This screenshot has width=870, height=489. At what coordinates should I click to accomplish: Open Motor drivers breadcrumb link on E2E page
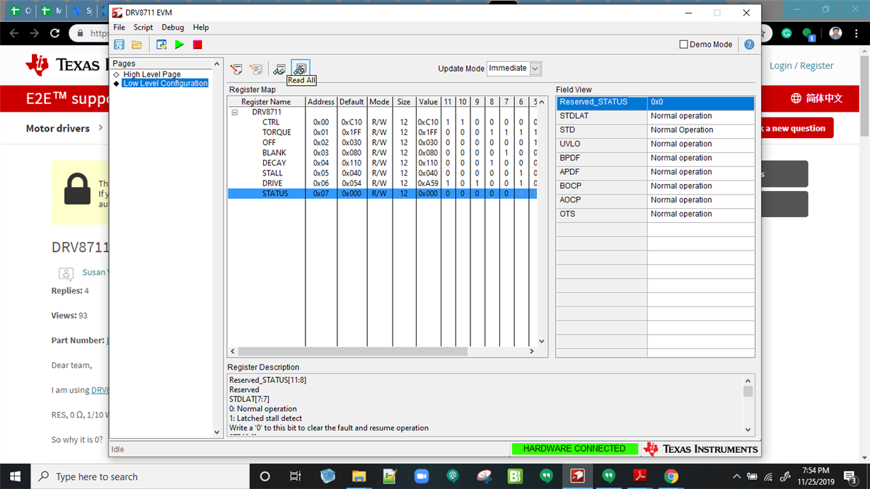point(58,128)
